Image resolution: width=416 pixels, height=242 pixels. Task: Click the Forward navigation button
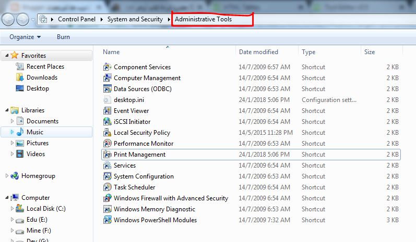click(x=22, y=19)
